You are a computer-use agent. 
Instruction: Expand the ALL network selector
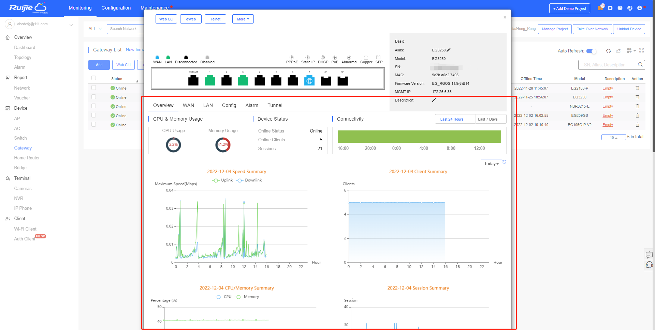click(x=95, y=29)
